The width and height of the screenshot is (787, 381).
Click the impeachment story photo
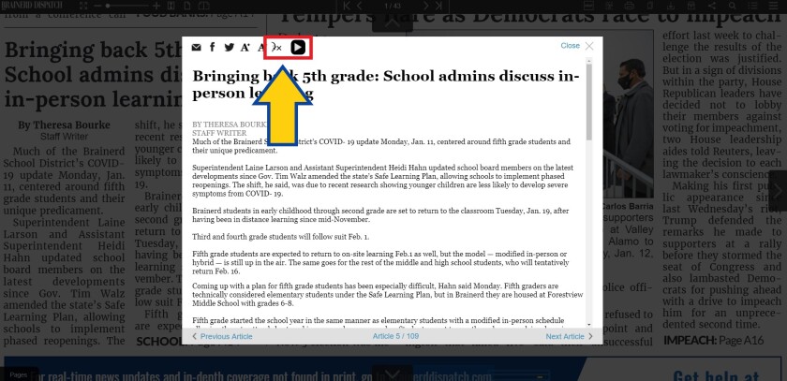coord(628,114)
